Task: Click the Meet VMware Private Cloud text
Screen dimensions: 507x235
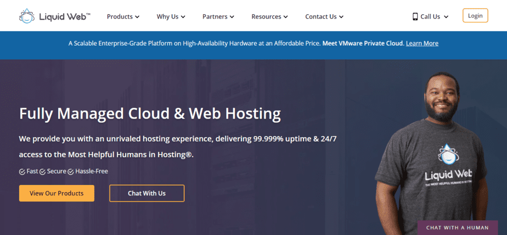Action: 363,43
